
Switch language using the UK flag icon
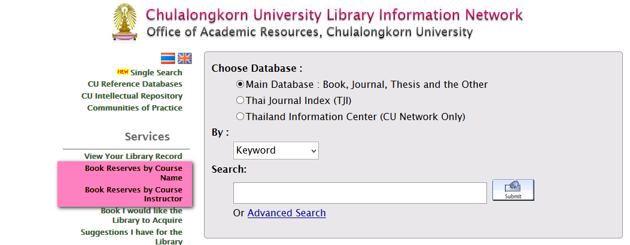pyautogui.click(x=185, y=59)
